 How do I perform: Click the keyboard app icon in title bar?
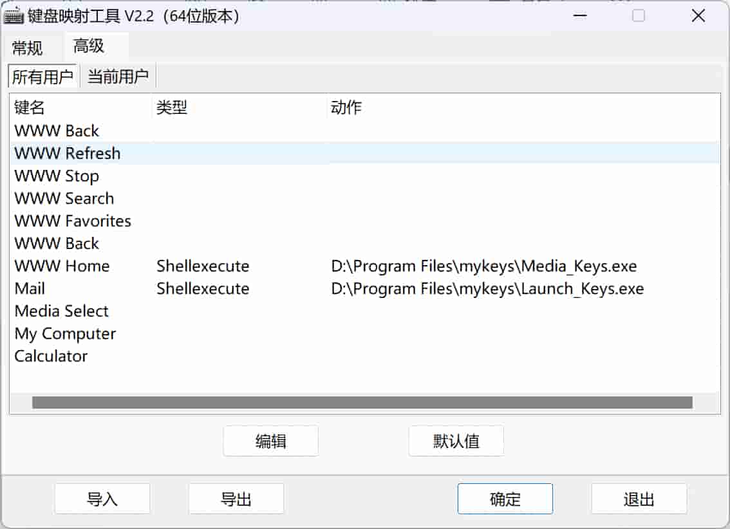(14, 16)
